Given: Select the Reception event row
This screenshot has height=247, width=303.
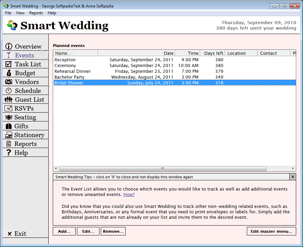Looking at the screenshot, I should [x=175, y=60].
